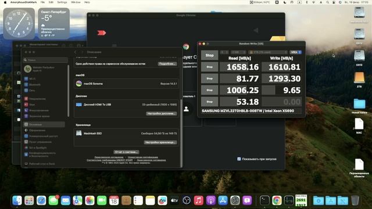The width and height of the screenshot is (372, 209).
Task: Click the Chrome logo in the Chrome window
Action: [x=186, y=46]
